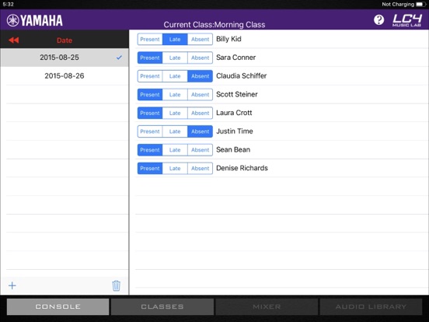Mark Scott Steiner as Absent
This screenshot has height=322, width=429.
[x=200, y=94]
